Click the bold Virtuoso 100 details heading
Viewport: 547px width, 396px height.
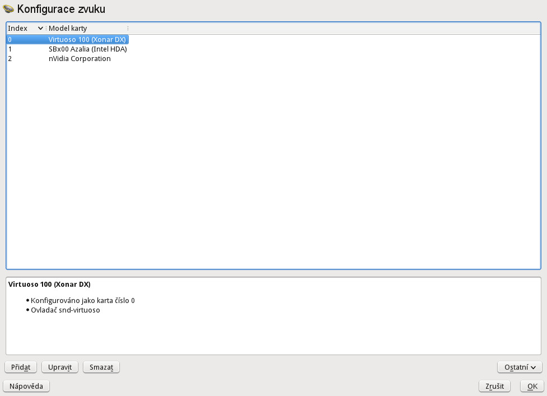(x=49, y=285)
